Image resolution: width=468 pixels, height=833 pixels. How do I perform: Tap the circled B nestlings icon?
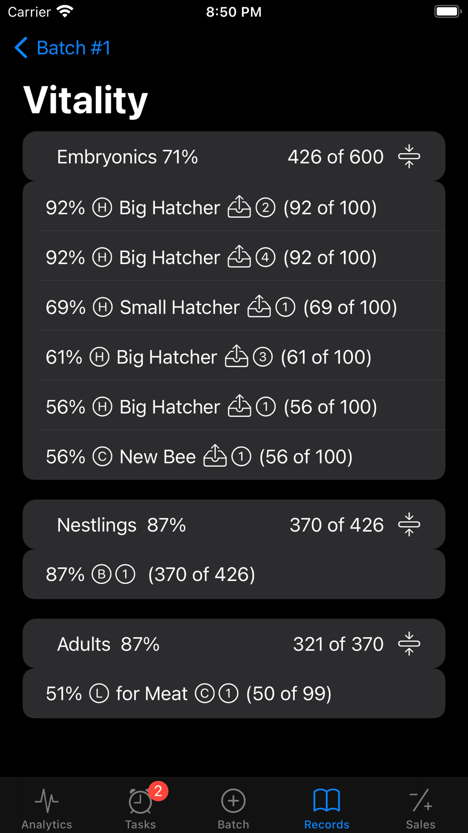point(101,574)
